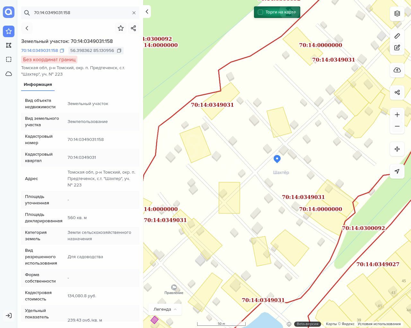Click the edit drawing tool icon
Image resolution: width=411 pixels, height=328 pixels.
pos(397,48)
